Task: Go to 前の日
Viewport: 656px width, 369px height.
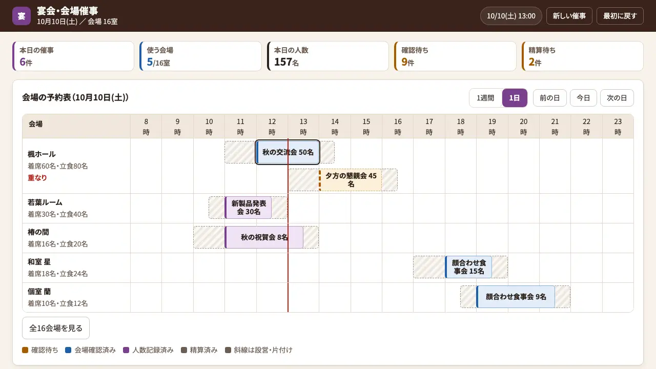Action: pos(550,98)
